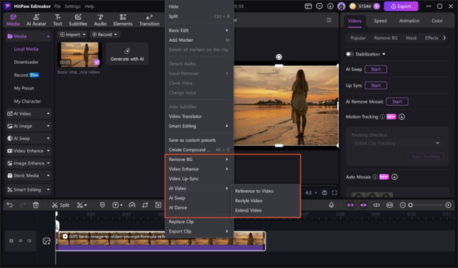The image size is (458, 268).
Task: Toggle track visibility eye icon
Action: point(20,241)
